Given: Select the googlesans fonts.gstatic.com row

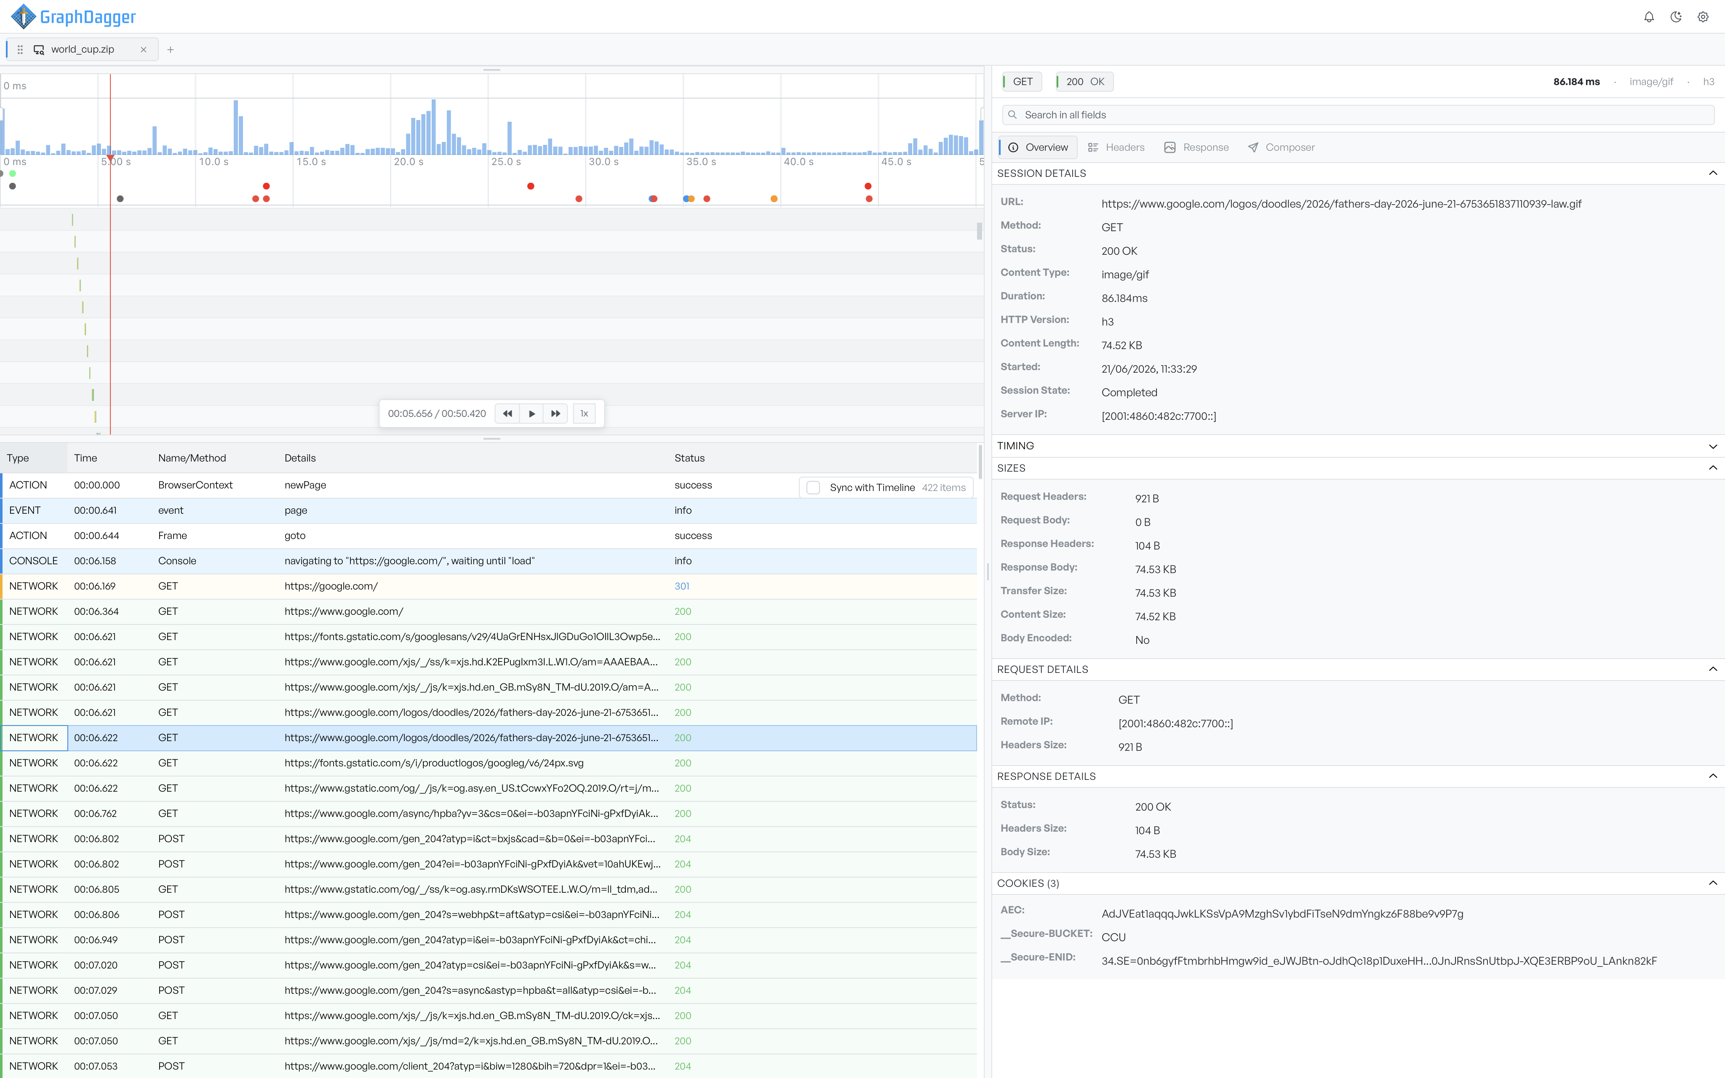Looking at the screenshot, I should click(488, 638).
